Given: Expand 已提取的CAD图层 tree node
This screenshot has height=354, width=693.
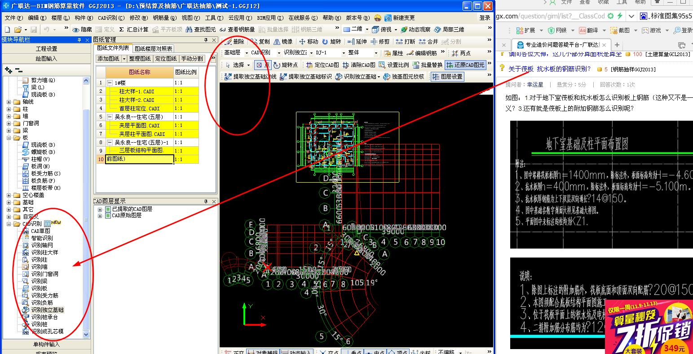Looking at the screenshot, I should [101, 209].
